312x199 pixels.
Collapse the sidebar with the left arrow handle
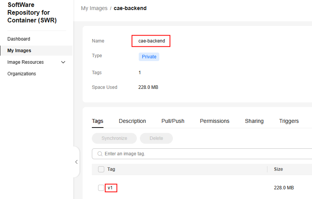76,162
